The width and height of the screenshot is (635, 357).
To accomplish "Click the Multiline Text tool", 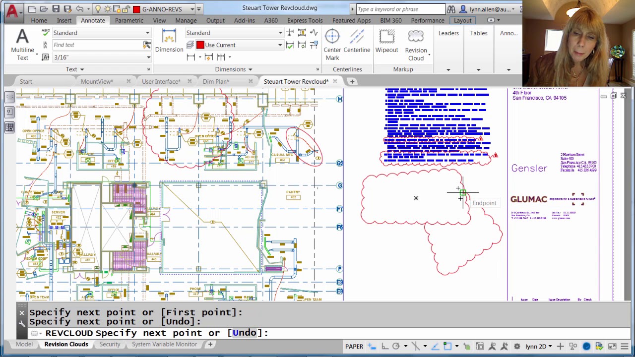I will click(22, 45).
